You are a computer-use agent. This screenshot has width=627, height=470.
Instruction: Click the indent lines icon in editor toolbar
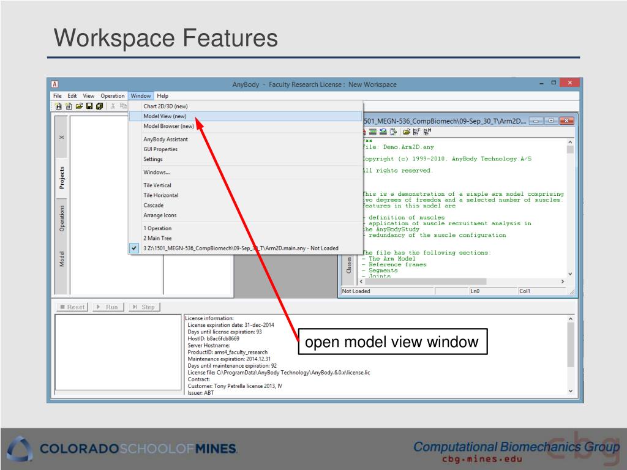click(x=394, y=132)
